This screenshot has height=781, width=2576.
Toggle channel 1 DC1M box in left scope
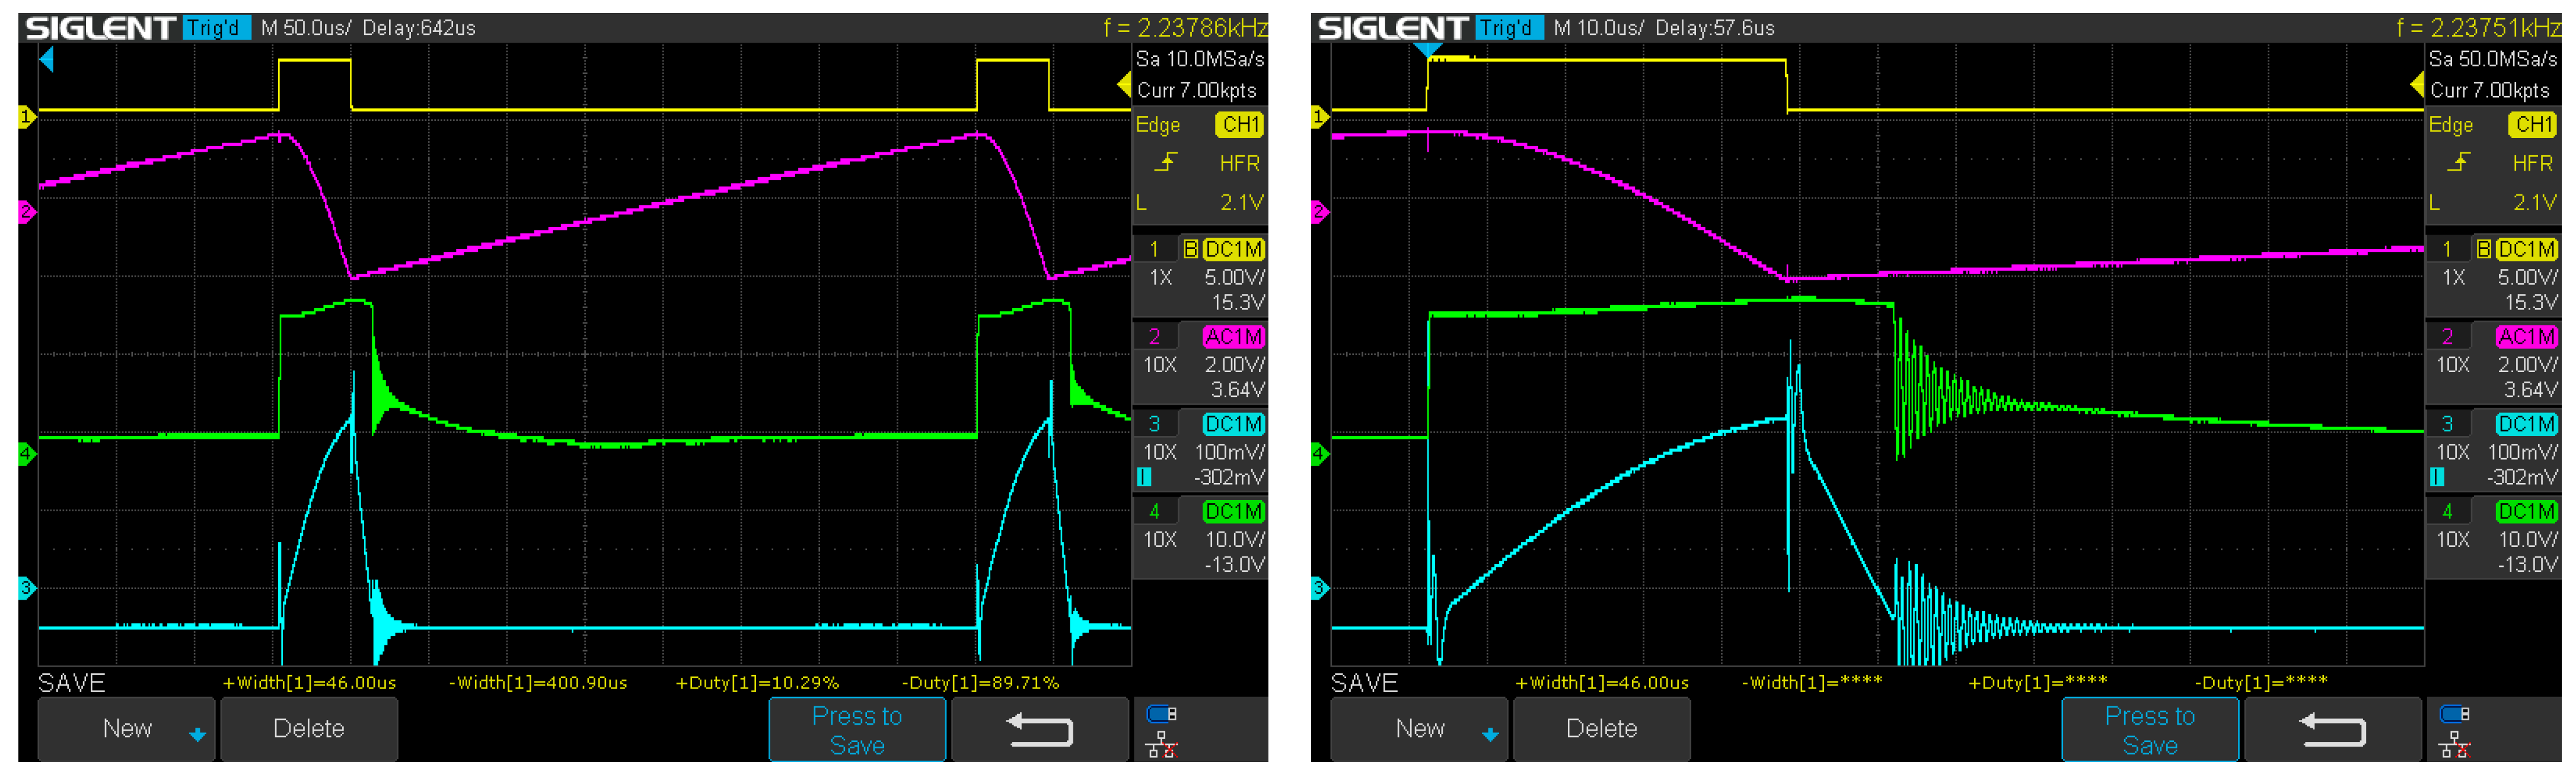click(x=1233, y=249)
